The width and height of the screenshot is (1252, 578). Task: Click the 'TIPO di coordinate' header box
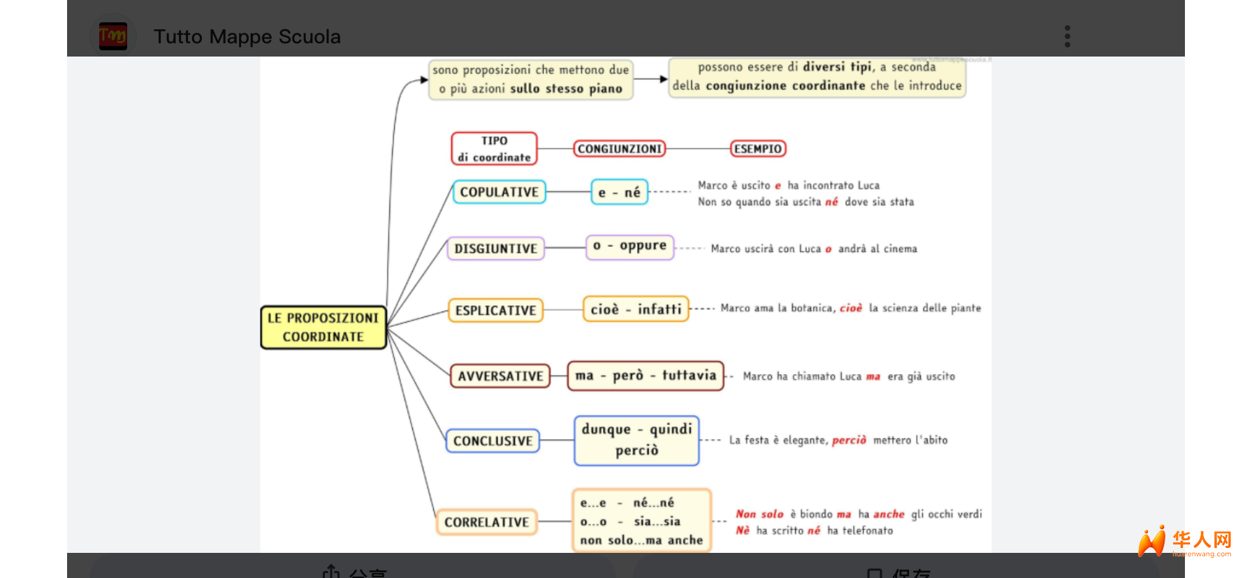[494, 149]
